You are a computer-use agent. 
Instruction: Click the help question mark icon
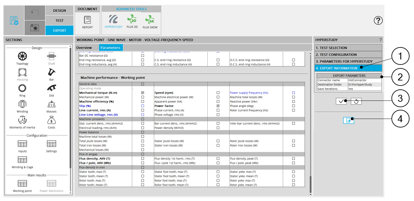[378, 21]
